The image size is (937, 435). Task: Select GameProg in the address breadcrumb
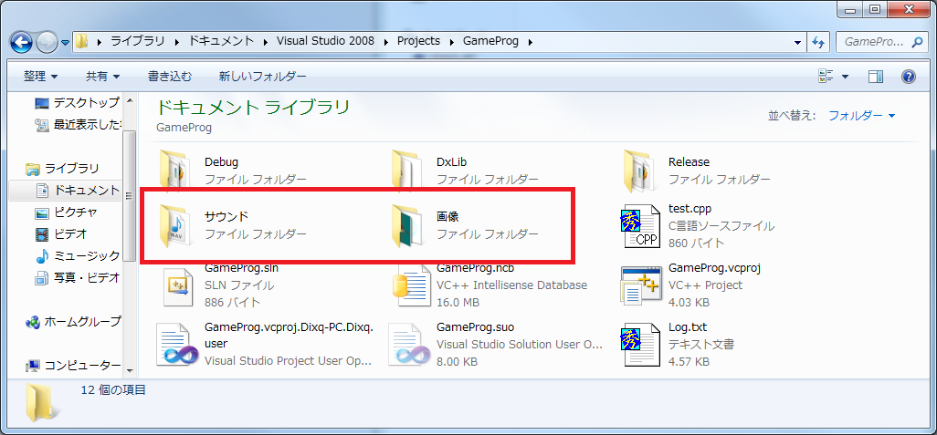(x=490, y=41)
